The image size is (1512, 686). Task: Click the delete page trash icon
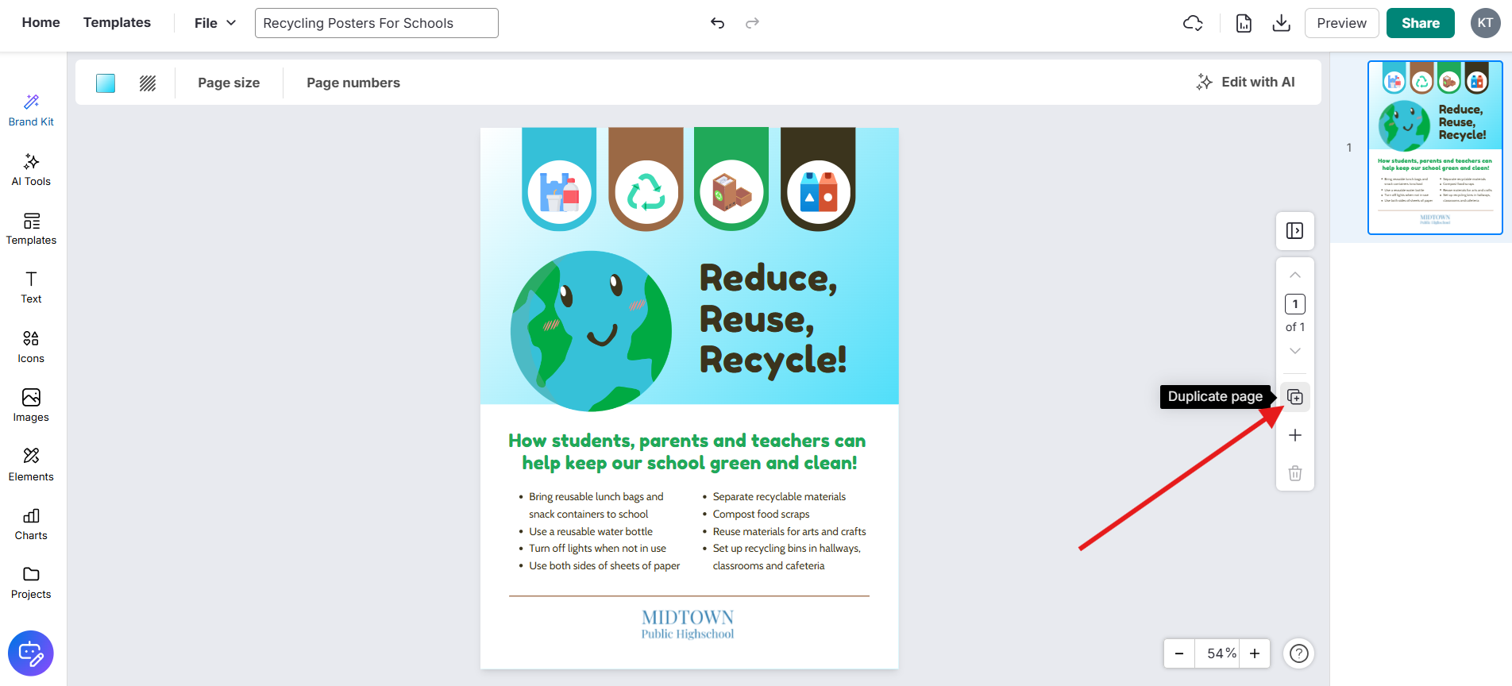[1294, 473]
